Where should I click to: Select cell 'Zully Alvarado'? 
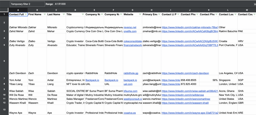(18, 45)
